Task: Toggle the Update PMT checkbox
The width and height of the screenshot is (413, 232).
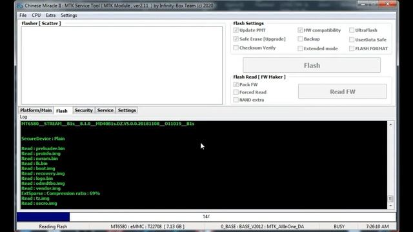Action: click(236, 30)
